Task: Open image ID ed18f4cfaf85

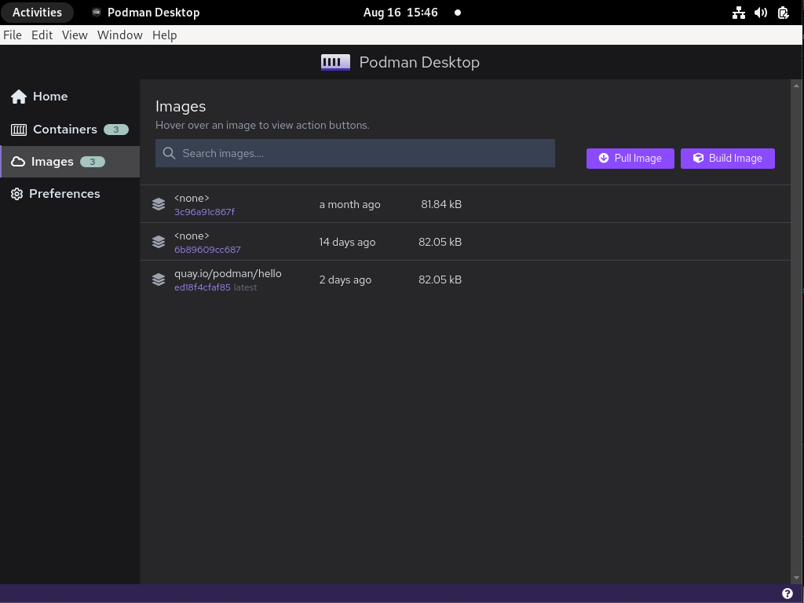Action: coord(202,287)
